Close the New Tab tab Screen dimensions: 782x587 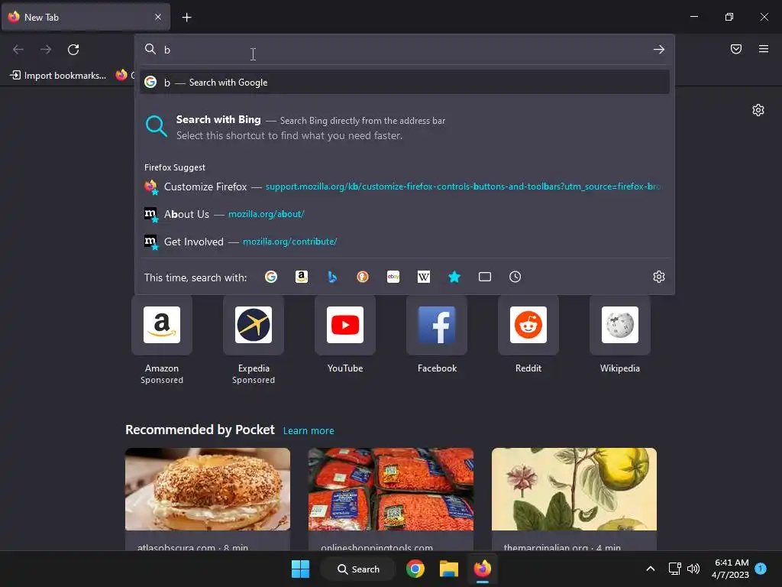[158, 17]
